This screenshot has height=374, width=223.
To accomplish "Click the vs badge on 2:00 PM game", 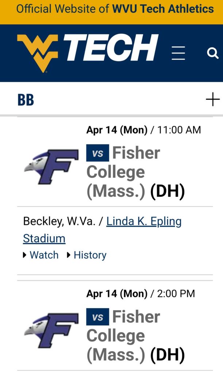I will [97, 317].
